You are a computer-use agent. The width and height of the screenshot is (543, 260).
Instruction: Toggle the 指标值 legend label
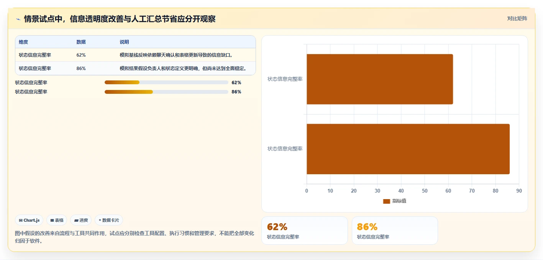399,201
